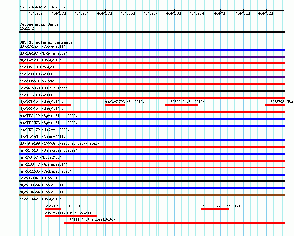294x236 pixels.
Task: Click nsv5532129 (ByrskaBishop2022) label
Action: [49, 116]
